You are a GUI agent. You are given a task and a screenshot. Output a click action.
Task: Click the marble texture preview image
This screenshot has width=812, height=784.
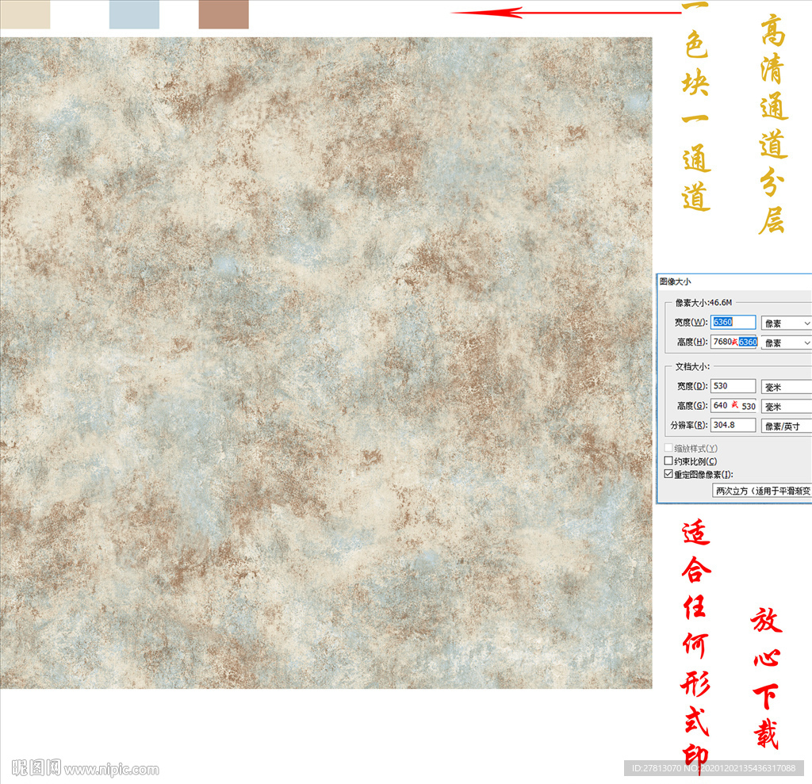(x=326, y=362)
